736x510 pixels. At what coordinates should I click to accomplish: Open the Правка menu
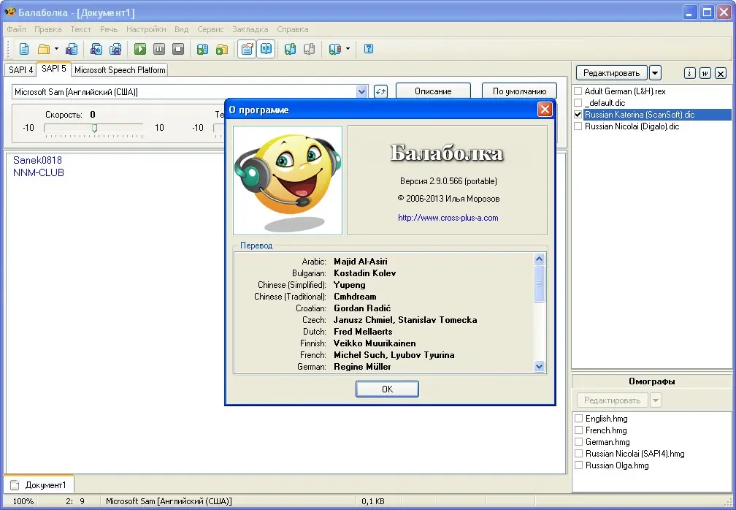click(x=48, y=29)
